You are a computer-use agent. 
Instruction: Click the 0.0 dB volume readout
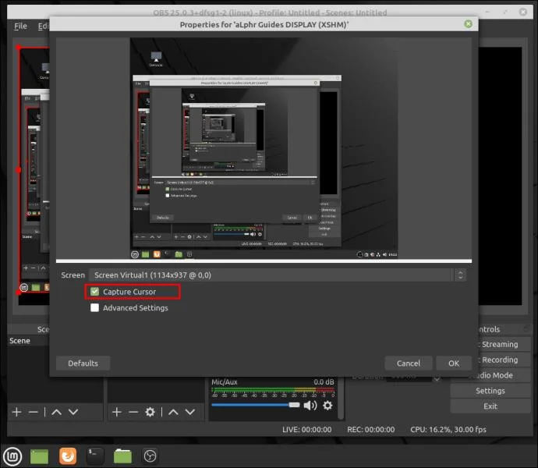tap(324, 382)
